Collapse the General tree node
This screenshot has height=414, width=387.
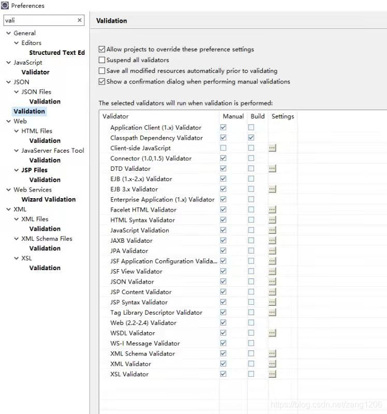(8, 33)
